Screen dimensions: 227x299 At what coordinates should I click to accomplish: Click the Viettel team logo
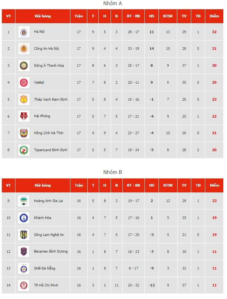coord(24,83)
